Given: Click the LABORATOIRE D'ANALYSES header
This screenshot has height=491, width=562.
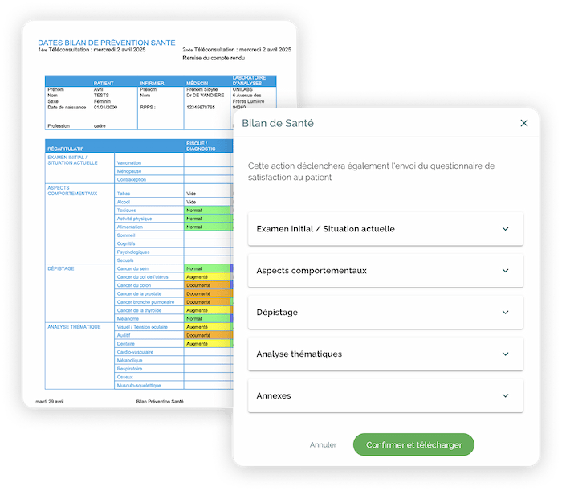Looking at the screenshot, I should tap(249, 80).
